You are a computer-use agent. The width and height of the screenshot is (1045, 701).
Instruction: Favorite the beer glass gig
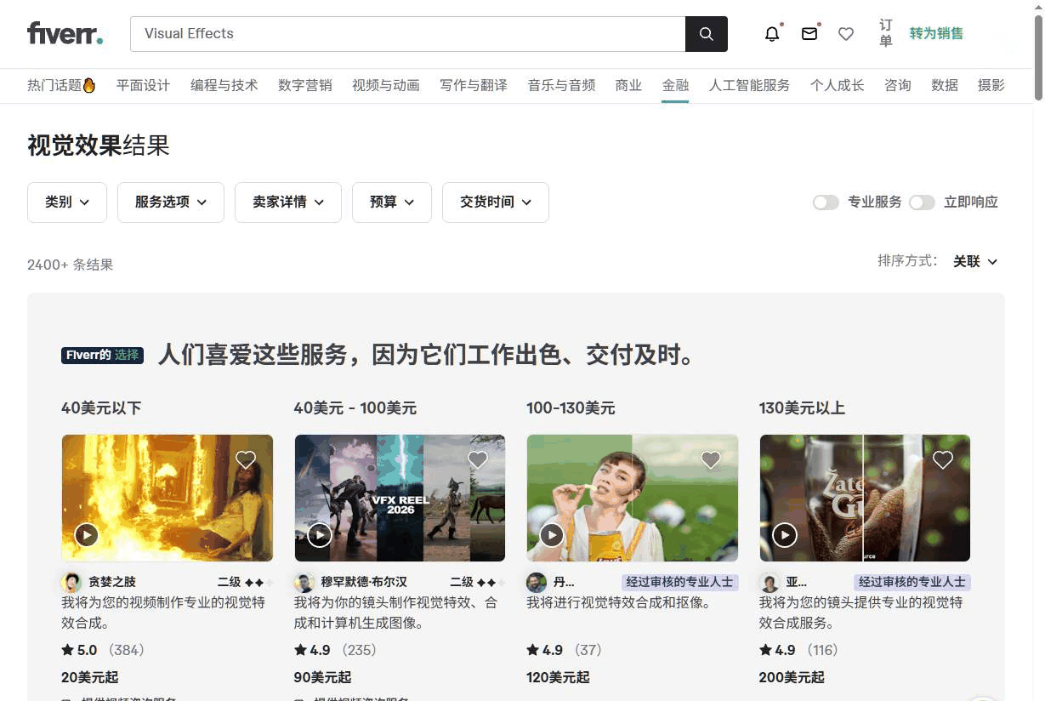click(943, 460)
